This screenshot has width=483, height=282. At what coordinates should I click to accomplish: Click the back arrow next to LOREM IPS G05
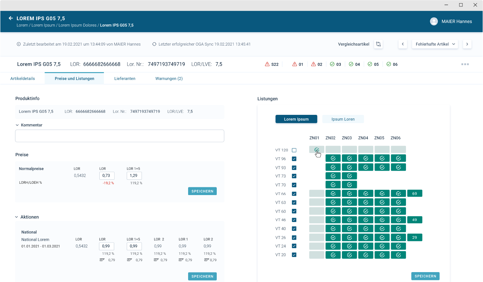pyautogui.click(x=10, y=18)
